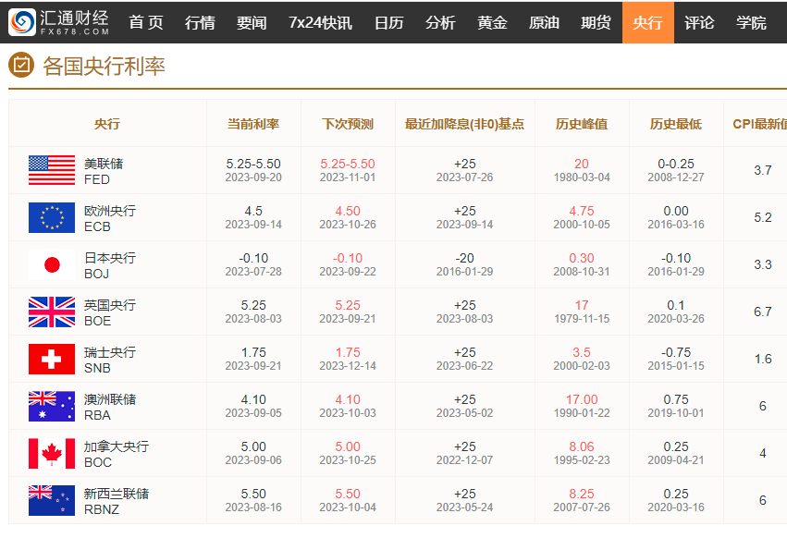Open the 澳洲联储 RBA link
This screenshot has width=787, height=538.
[110, 407]
